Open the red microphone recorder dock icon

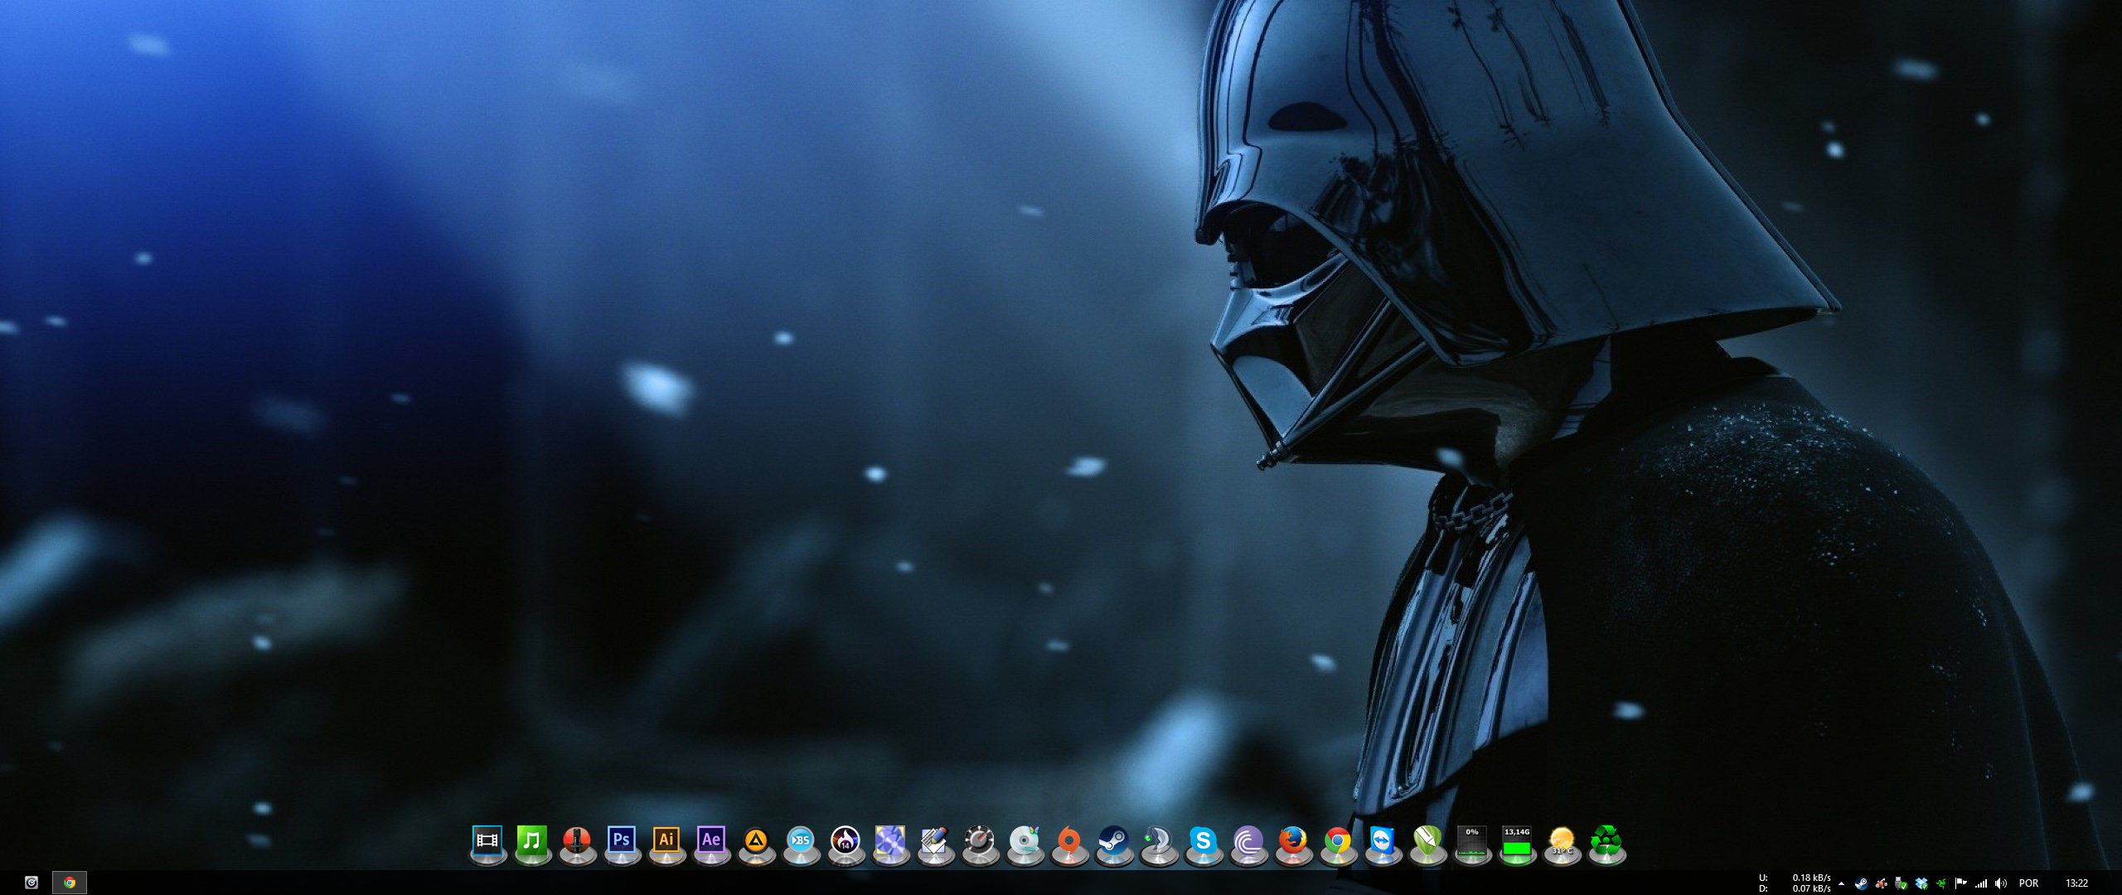[x=577, y=841]
